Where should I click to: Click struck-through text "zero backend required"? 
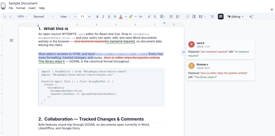[x=90, y=41]
